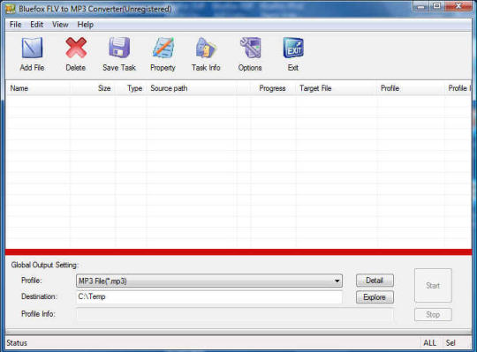477x352 pixels.
Task: Click the Target File column header
Action: coord(337,88)
